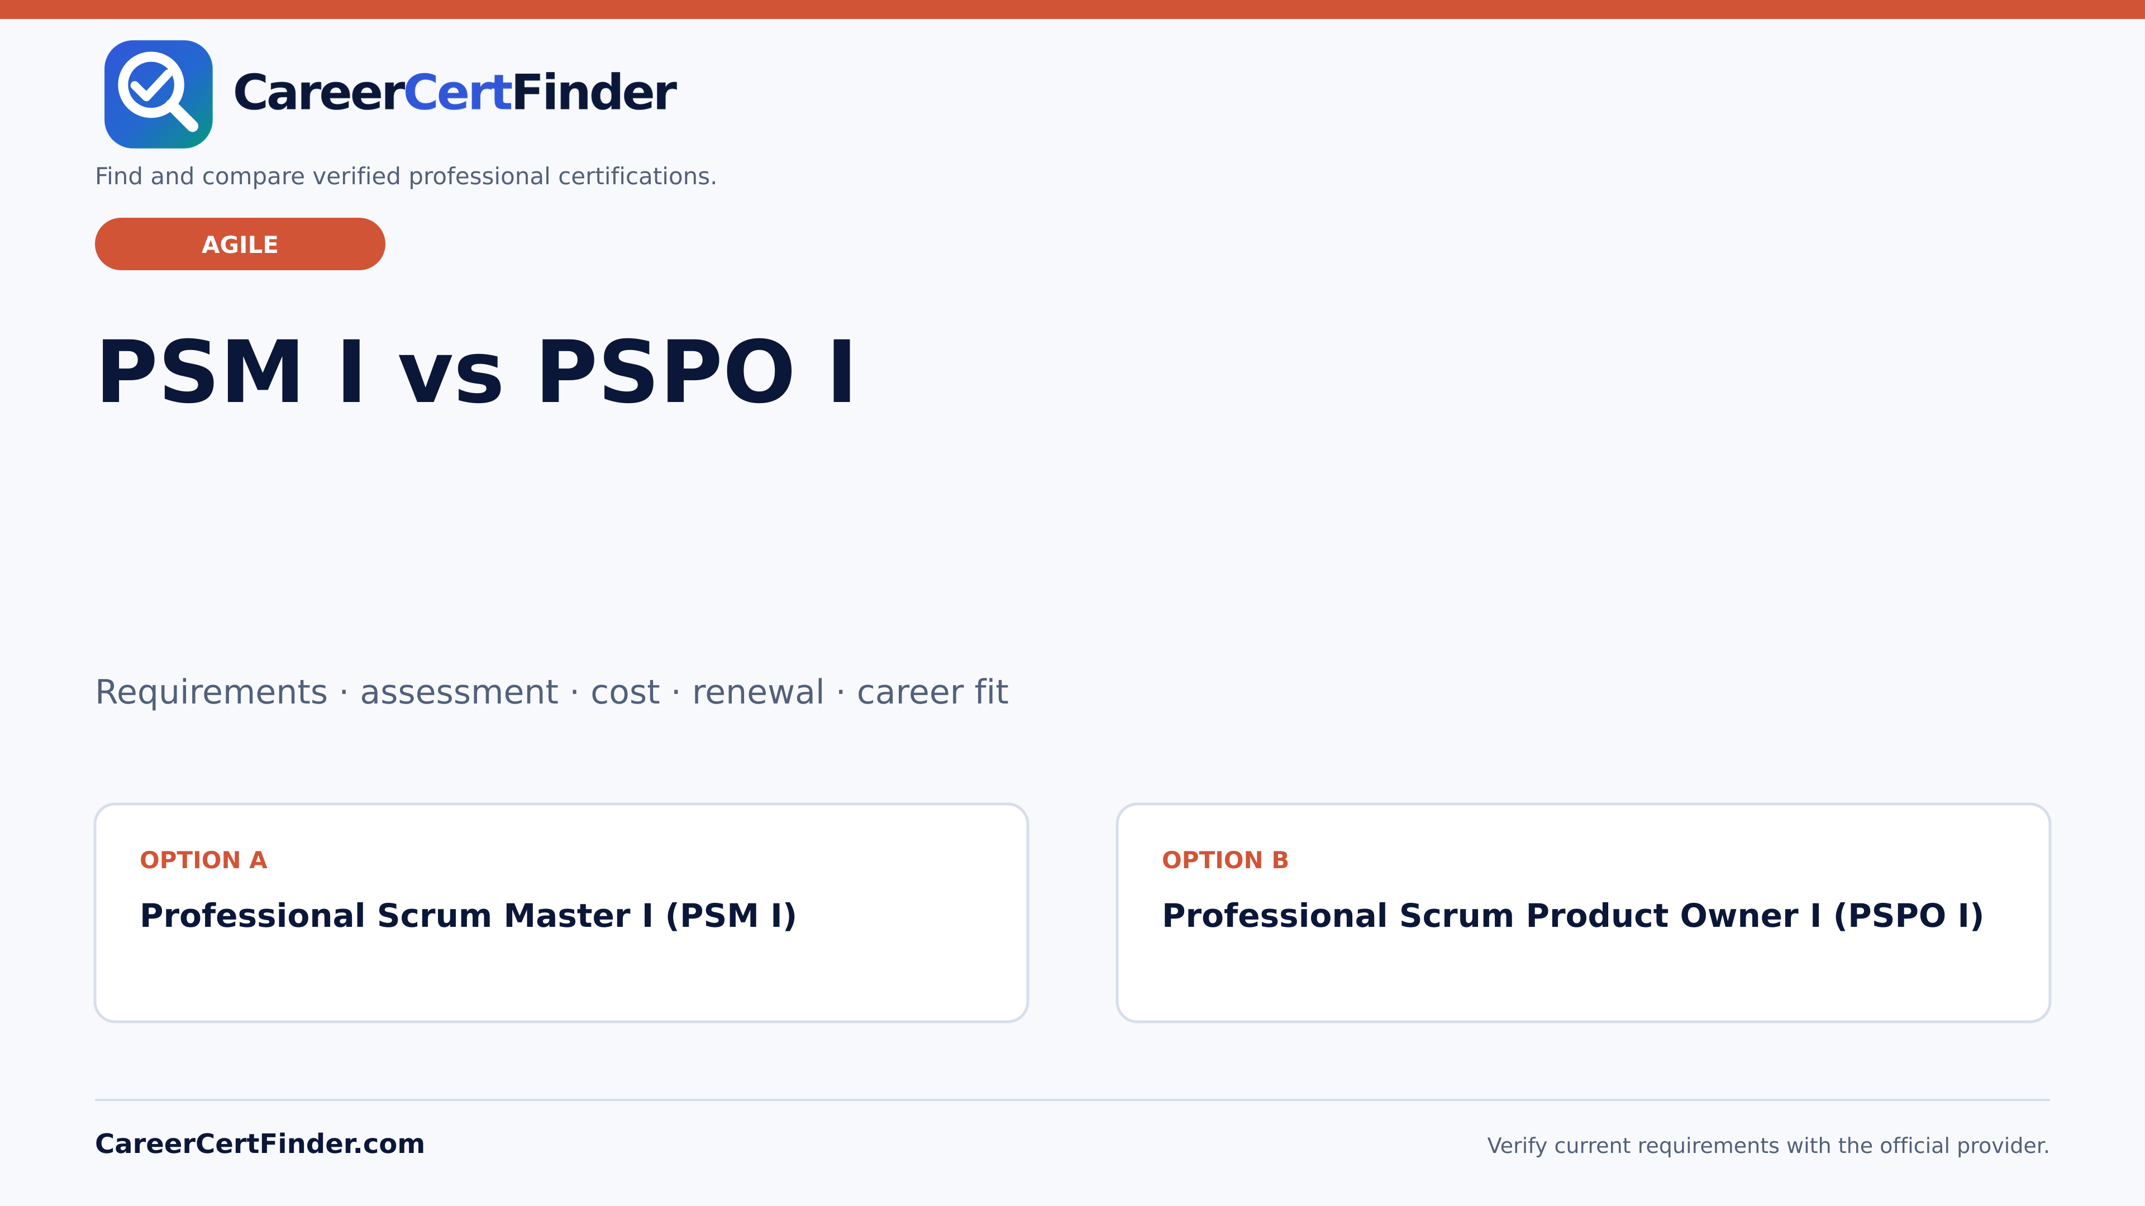Viewport: 2145px width, 1206px height.
Task: Open the CareerCertFinder.com footer link
Action: (260, 1143)
